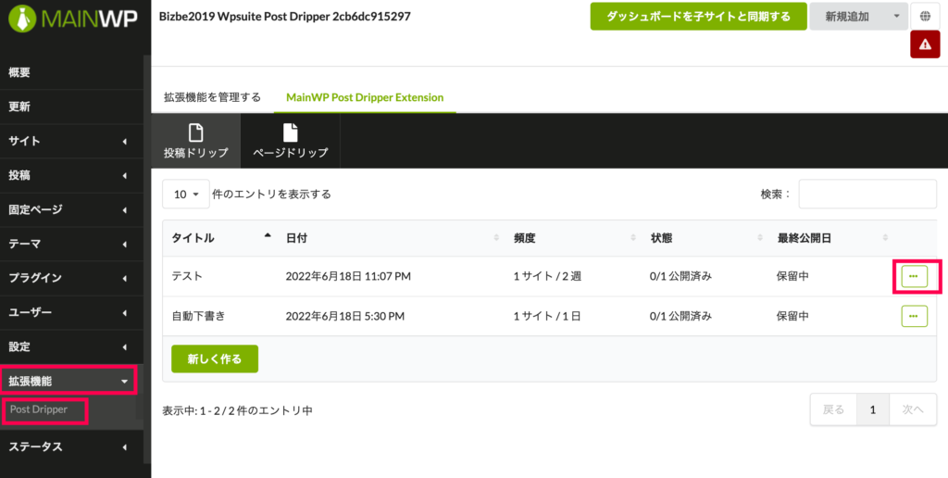Click the 自動下書き title cell
This screenshot has height=478, width=948.
199,316
